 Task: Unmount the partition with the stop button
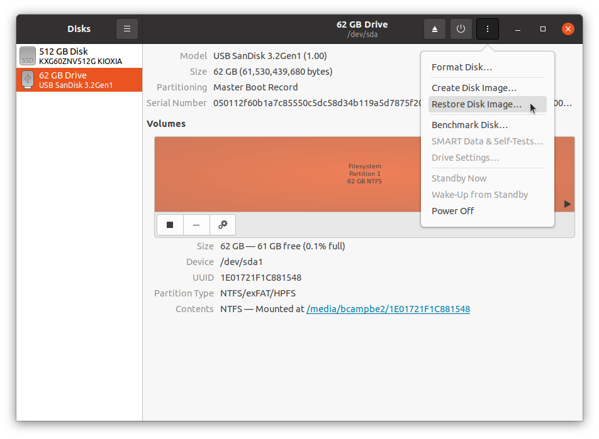(x=170, y=225)
